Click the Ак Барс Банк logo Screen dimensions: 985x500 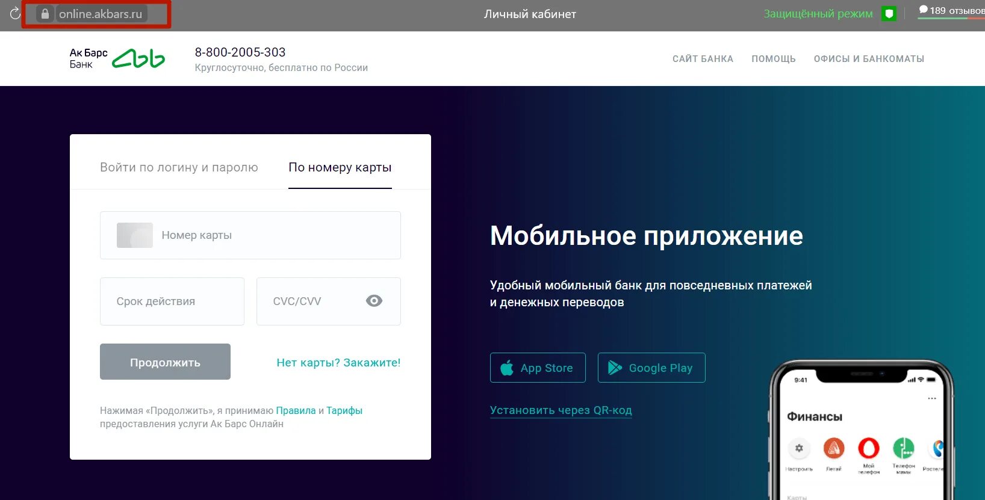pos(117,58)
